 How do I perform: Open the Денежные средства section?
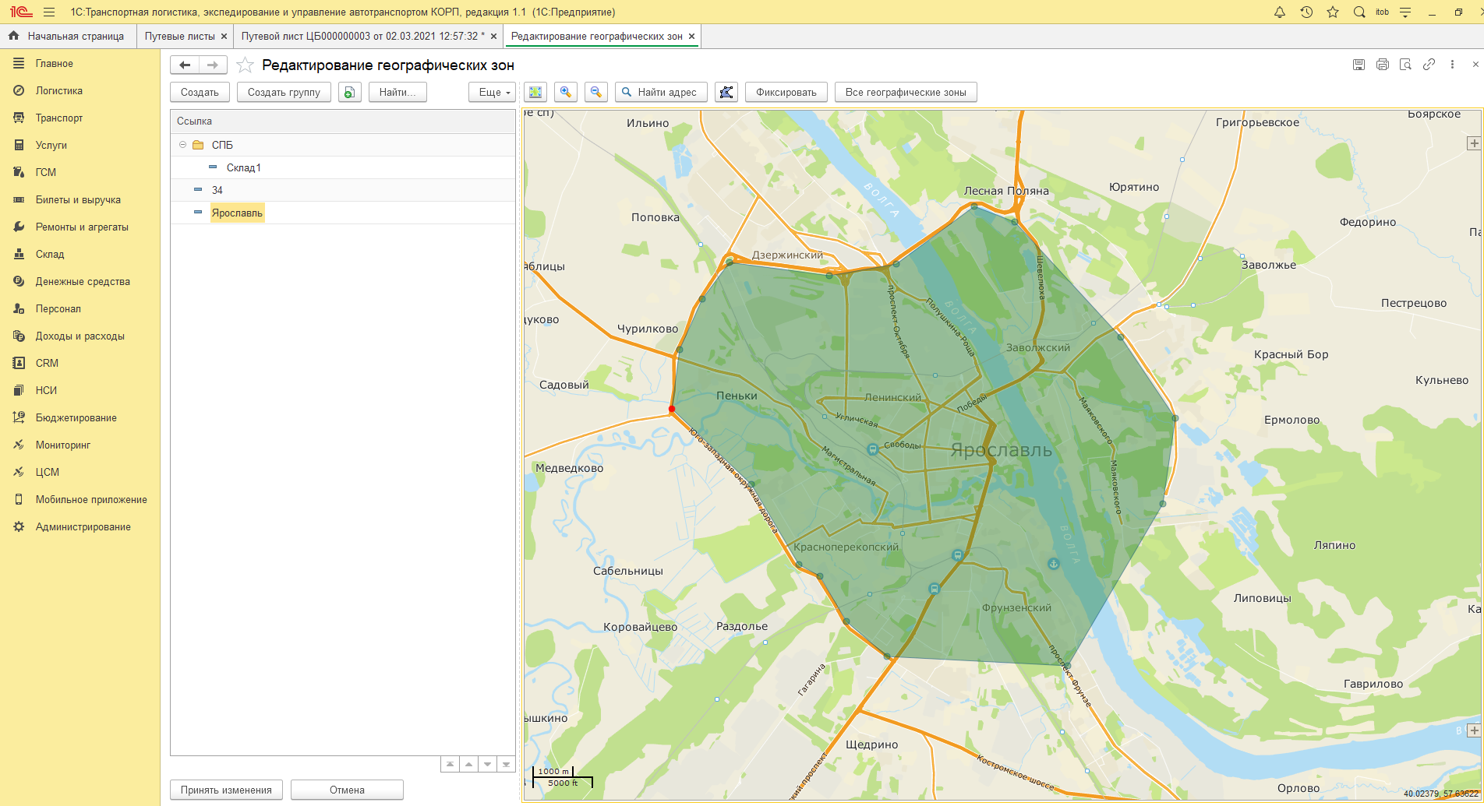(83, 281)
